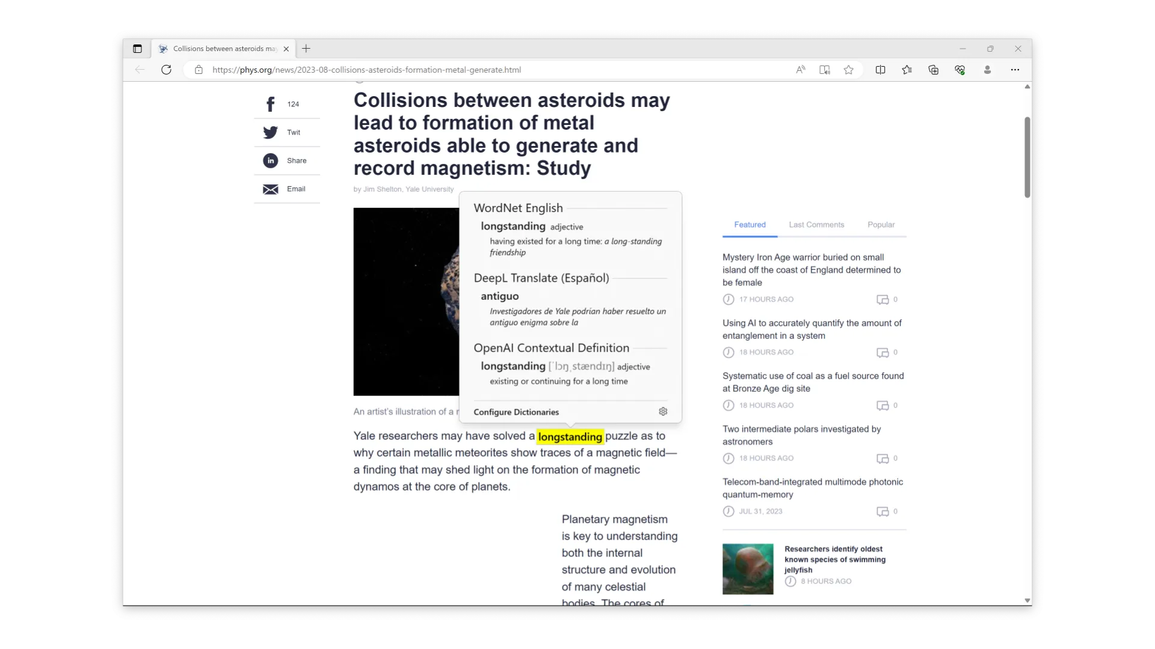Switch to Last Comments tab
Image resolution: width=1155 pixels, height=649 pixels.
pyautogui.click(x=816, y=225)
